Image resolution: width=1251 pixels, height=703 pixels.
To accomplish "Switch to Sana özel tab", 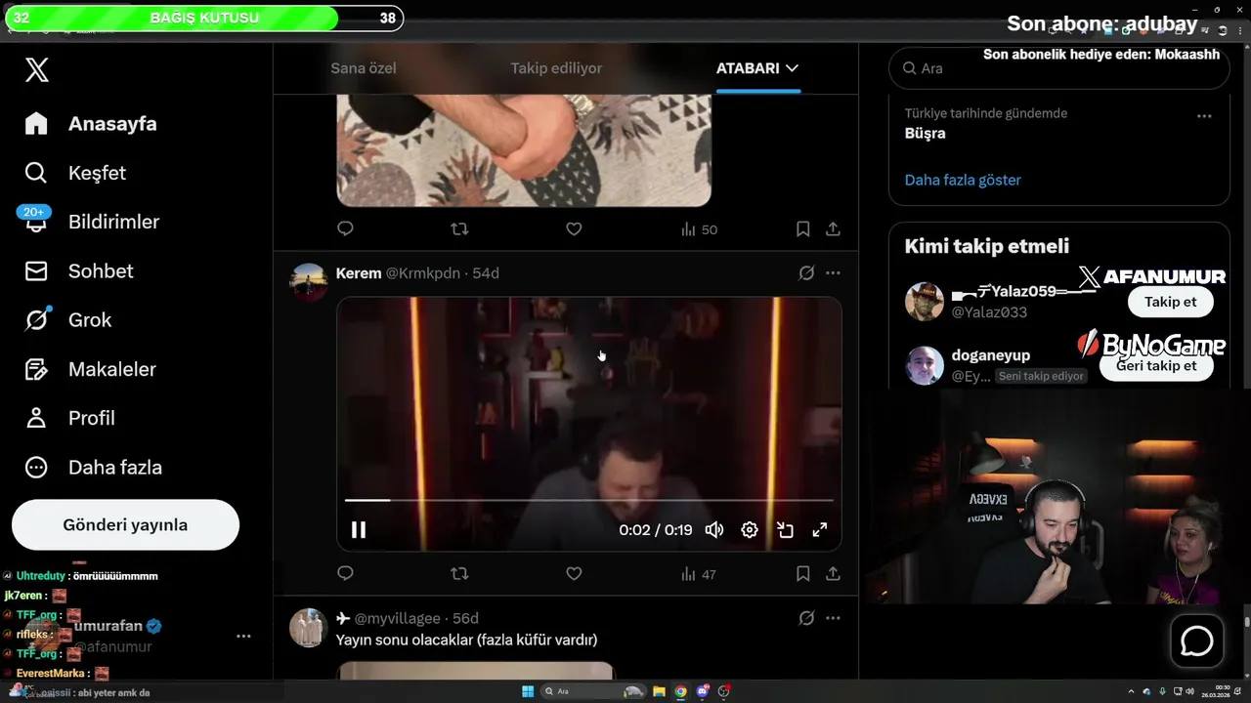I will tap(364, 68).
